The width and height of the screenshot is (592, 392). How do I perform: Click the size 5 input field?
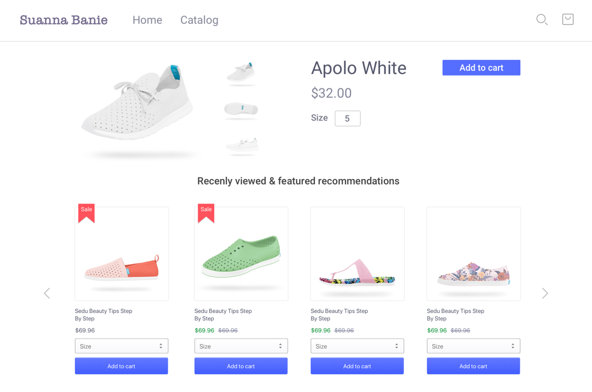347,118
